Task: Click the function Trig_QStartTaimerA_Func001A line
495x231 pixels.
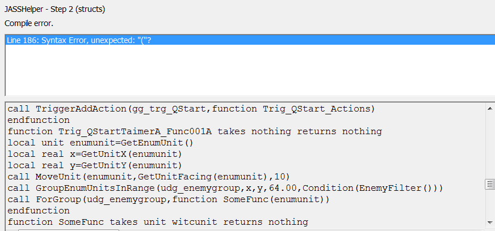Action: (x=194, y=131)
